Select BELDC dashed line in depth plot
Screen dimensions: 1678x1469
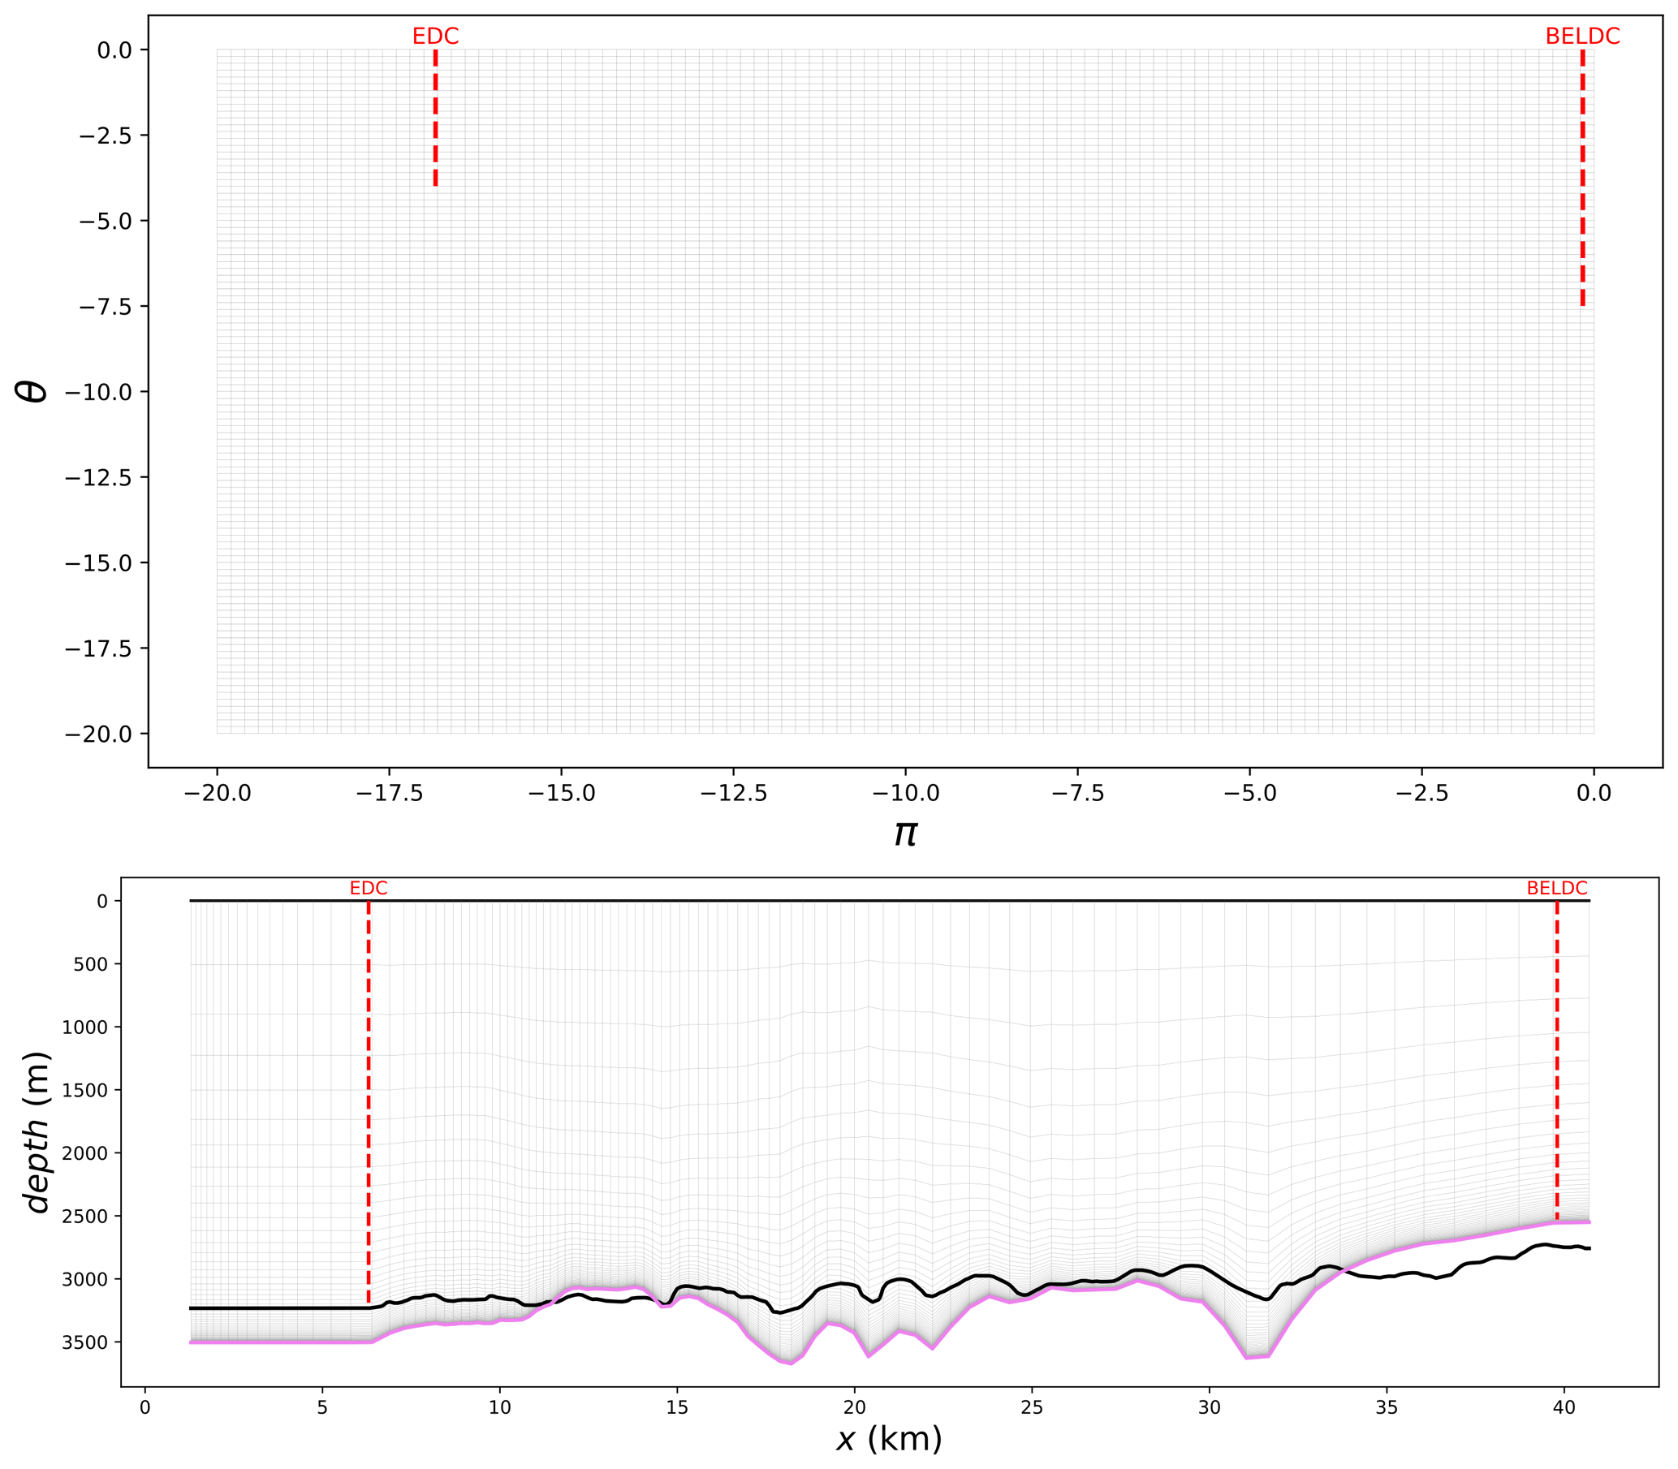click(x=1556, y=1066)
